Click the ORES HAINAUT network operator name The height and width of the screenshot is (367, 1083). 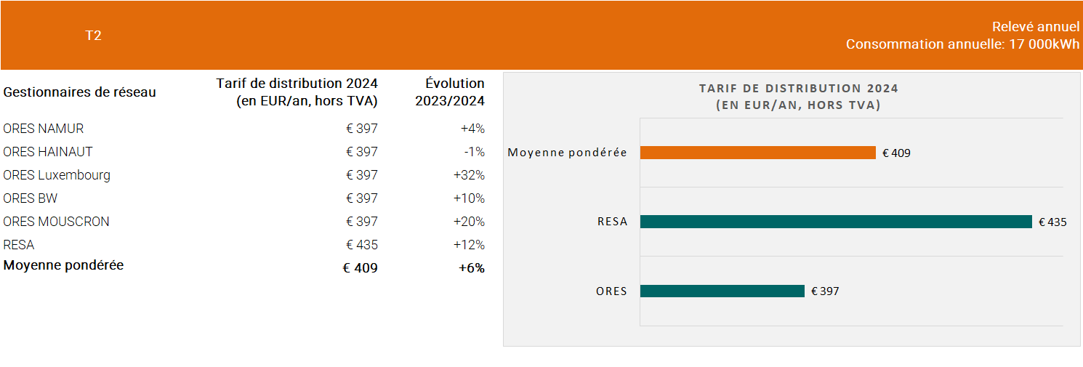(48, 152)
